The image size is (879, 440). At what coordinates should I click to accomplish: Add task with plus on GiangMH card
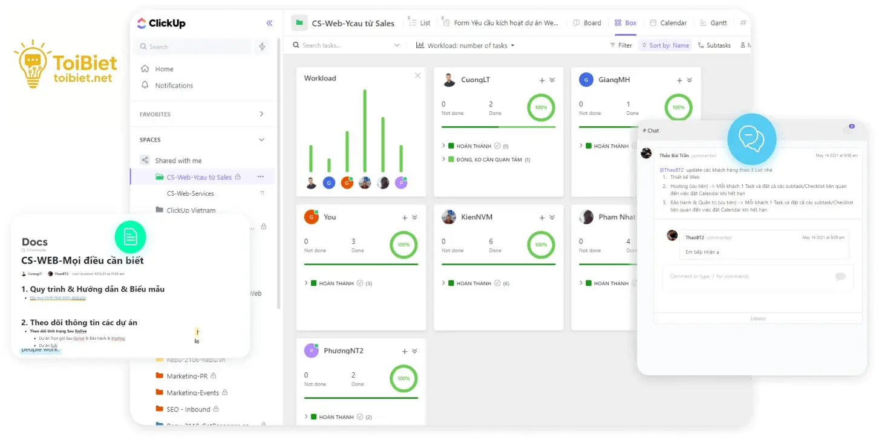pyautogui.click(x=679, y=80)
